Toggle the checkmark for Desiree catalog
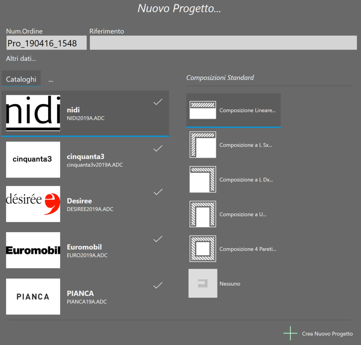 158,192
